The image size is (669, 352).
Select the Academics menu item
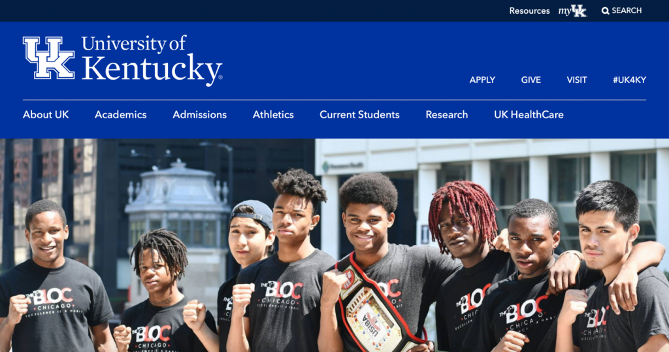(121, 114)
